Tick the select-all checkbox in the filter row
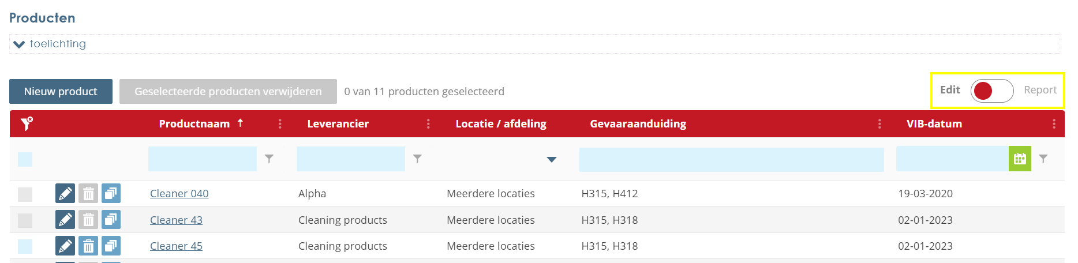The image size is (1078, 263). click(x=25, y=159)
